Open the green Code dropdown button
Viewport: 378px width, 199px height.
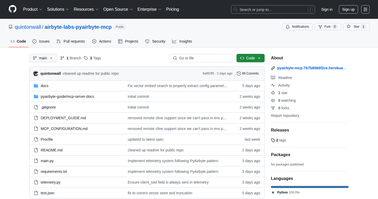point(250,58)
